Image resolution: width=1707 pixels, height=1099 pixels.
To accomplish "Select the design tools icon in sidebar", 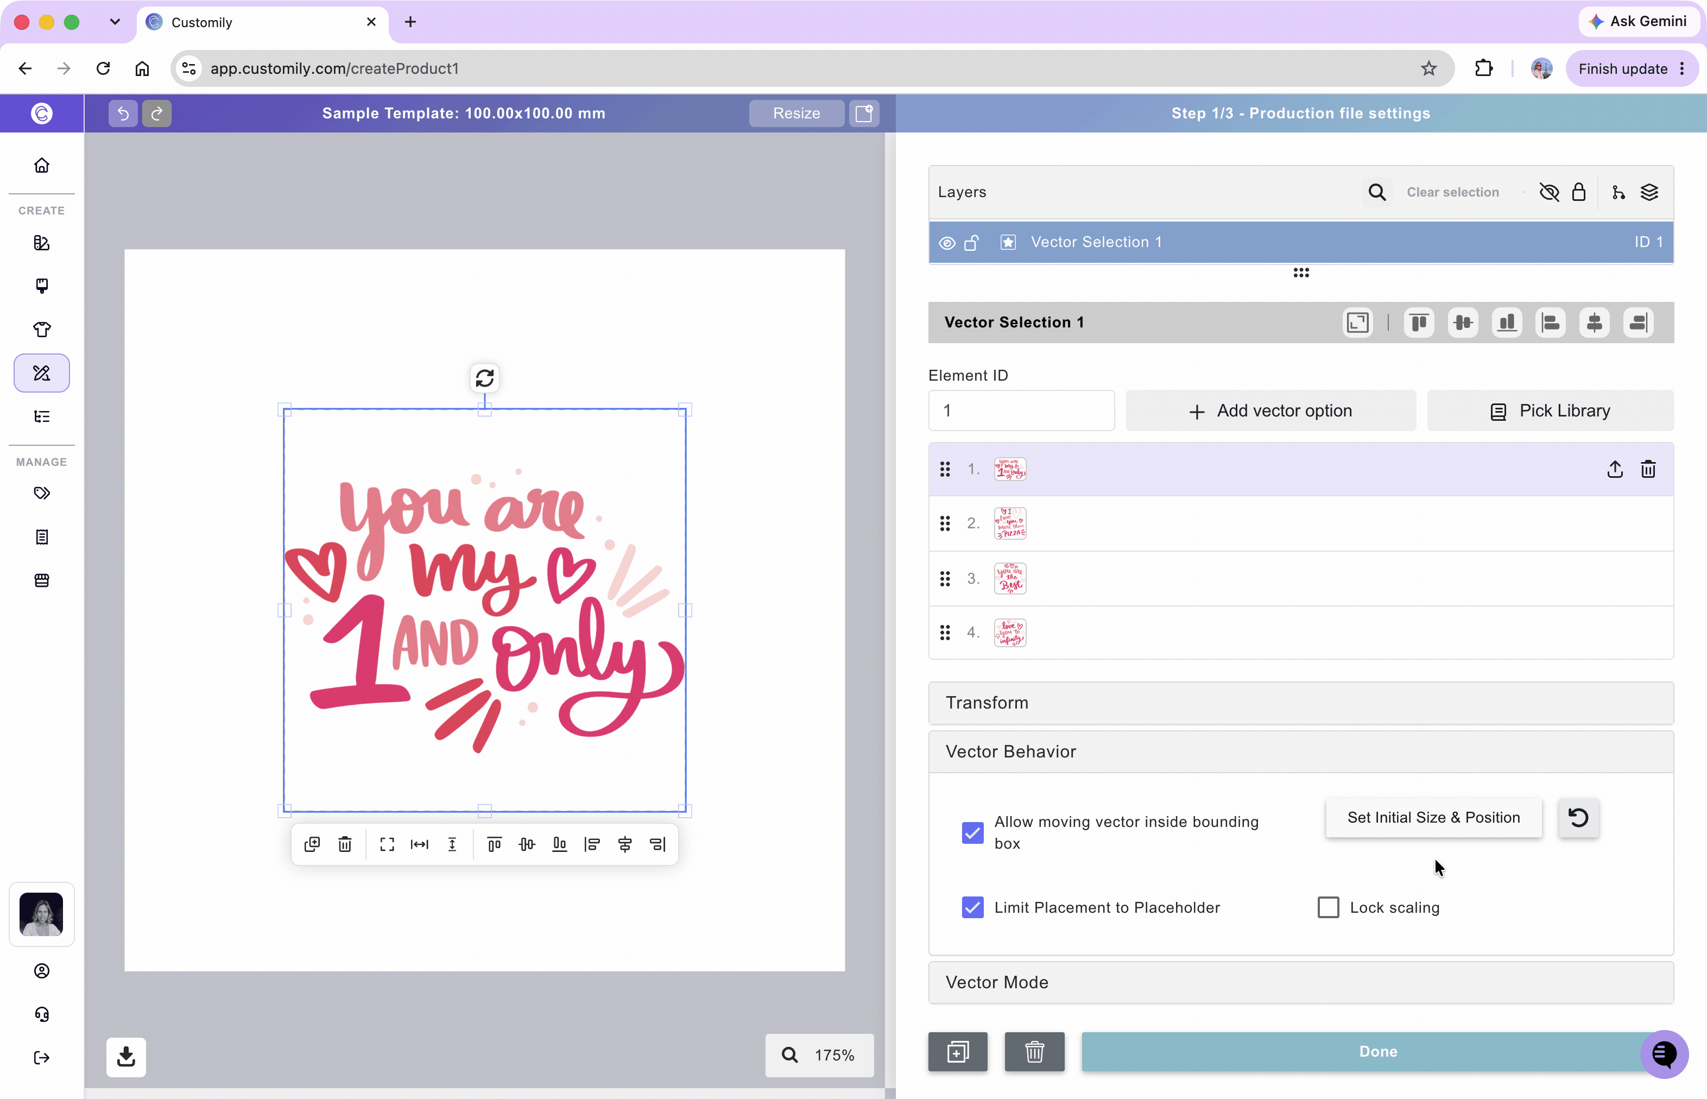I will 41,372.
